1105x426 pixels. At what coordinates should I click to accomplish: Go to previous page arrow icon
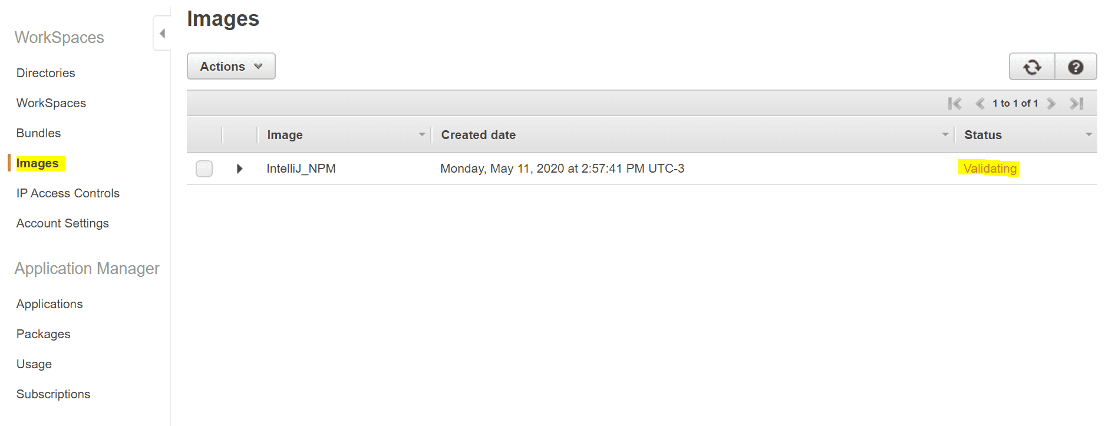point(979,104)
